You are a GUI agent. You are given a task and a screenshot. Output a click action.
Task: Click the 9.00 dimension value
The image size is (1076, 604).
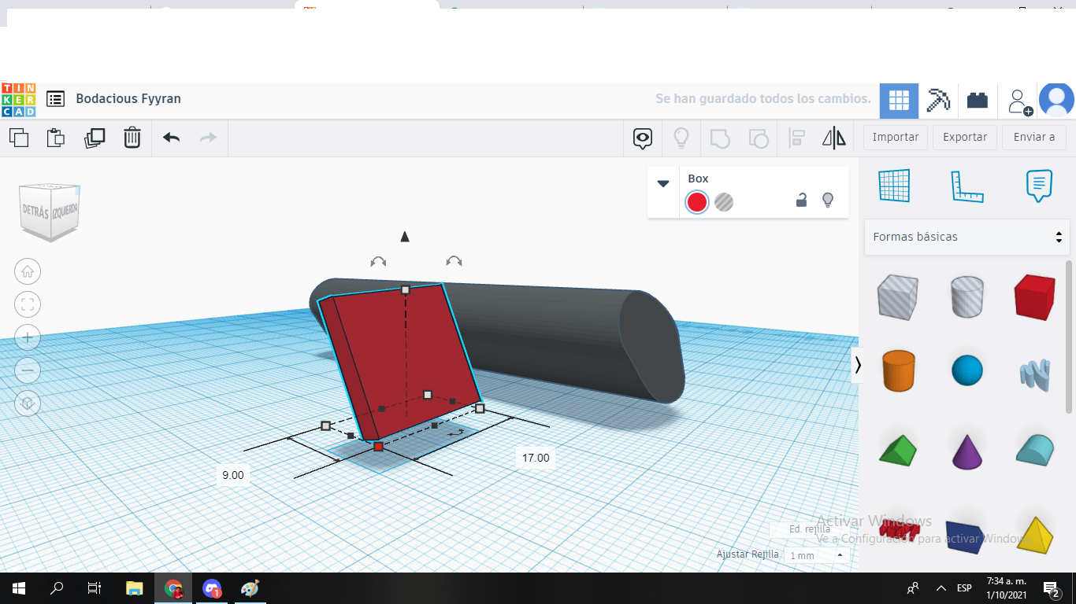pyautogui.click(x=232, y=475)
